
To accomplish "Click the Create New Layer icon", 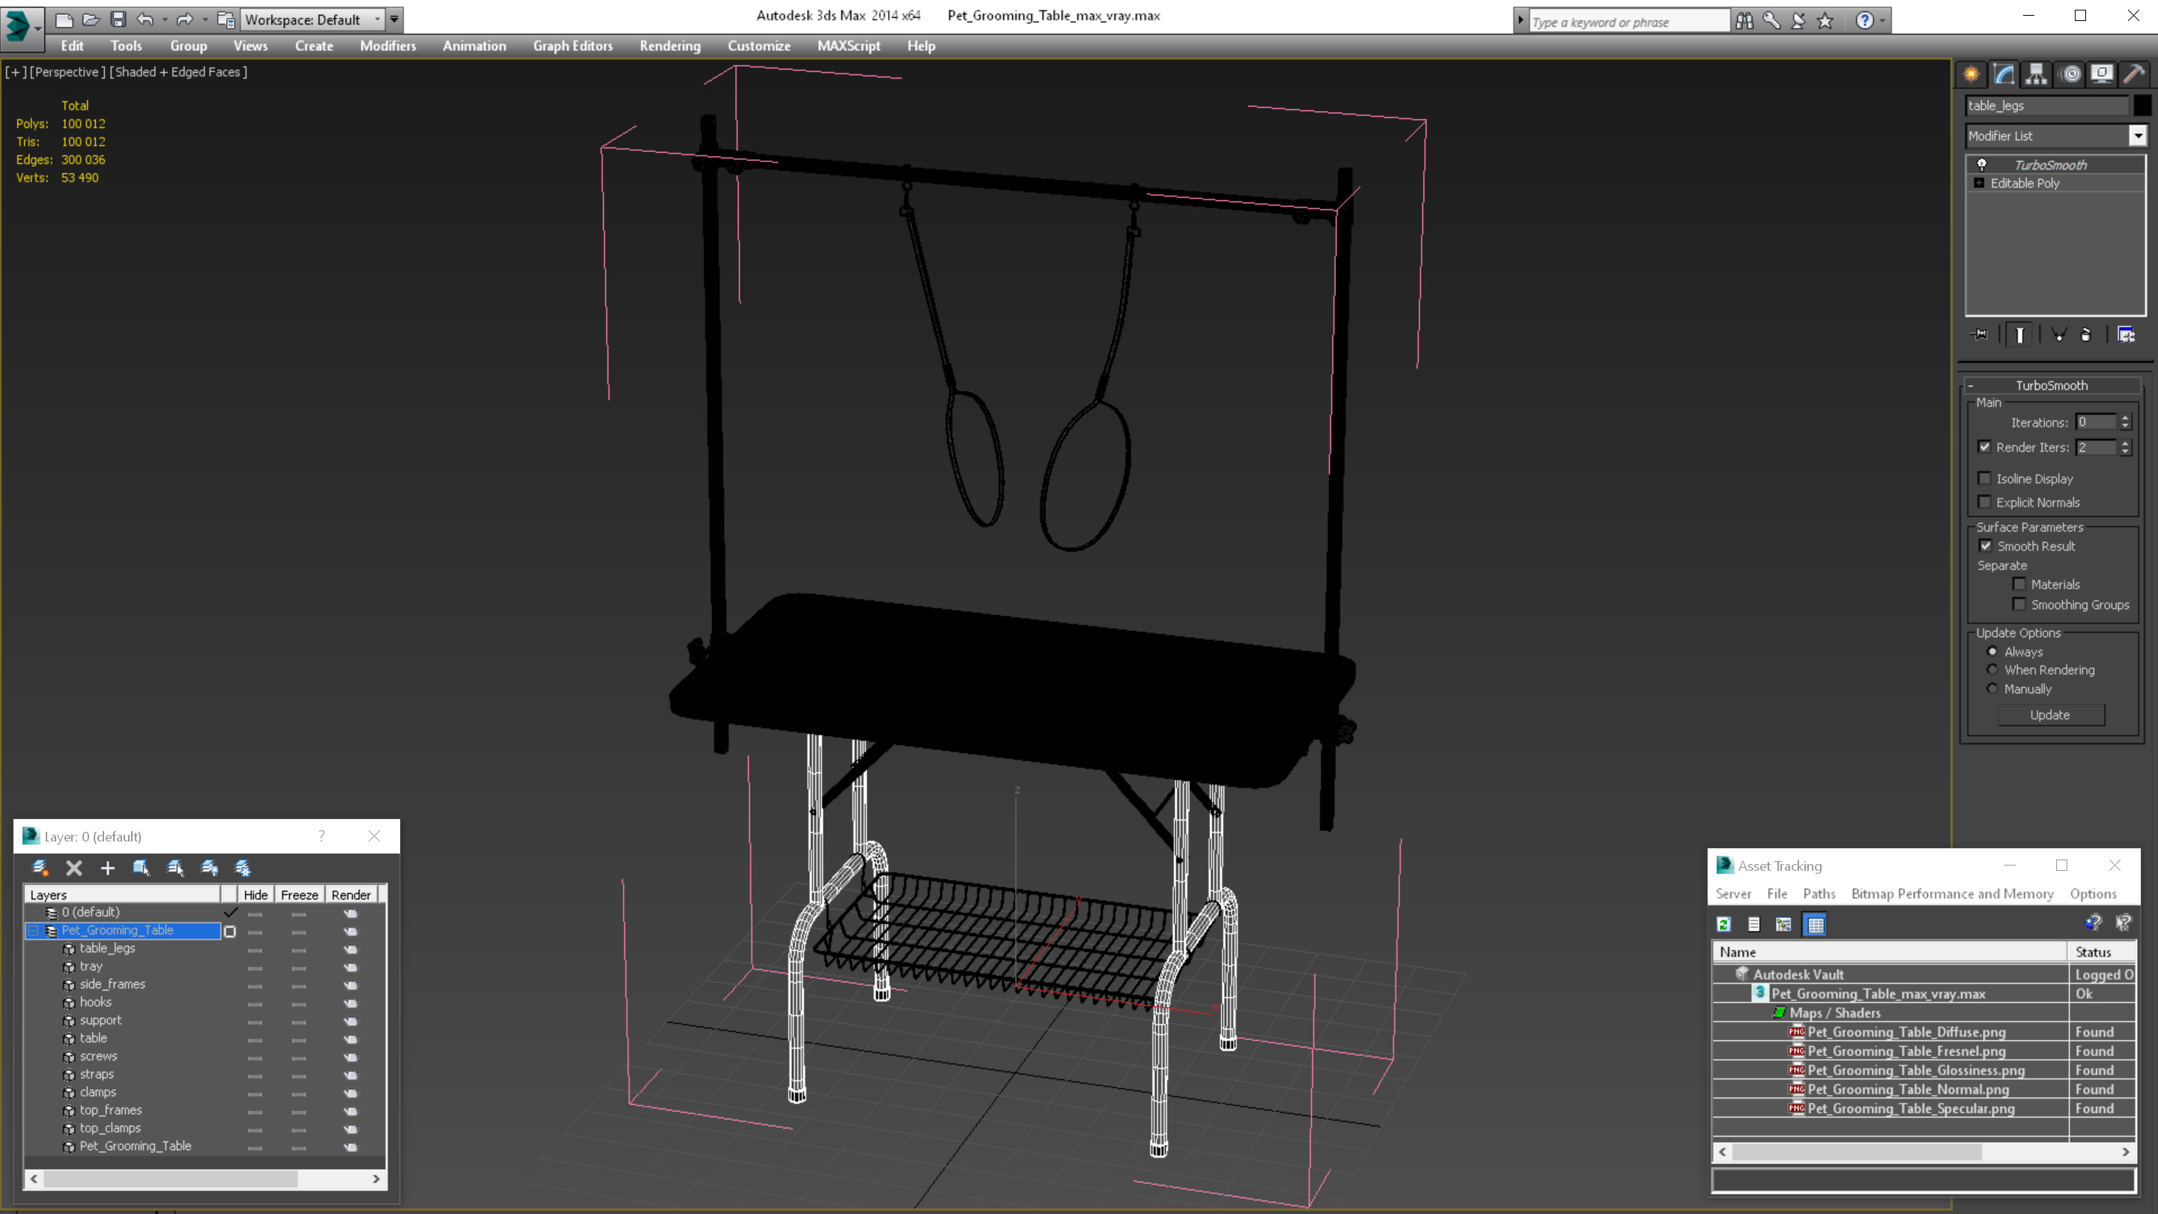I will pos(40,868).
